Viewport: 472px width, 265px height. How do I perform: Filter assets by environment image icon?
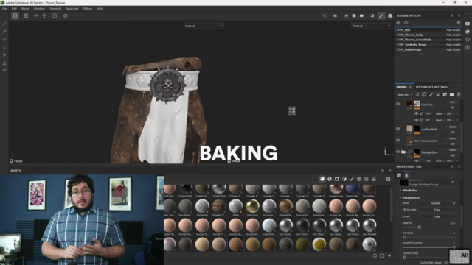(x=374, y=179)
